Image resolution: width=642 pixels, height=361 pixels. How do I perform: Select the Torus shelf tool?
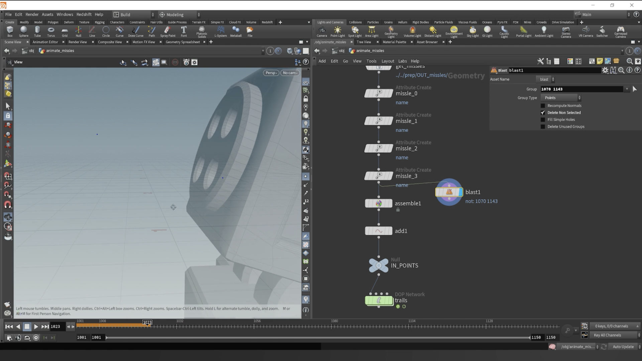click(x=51, y=32)
